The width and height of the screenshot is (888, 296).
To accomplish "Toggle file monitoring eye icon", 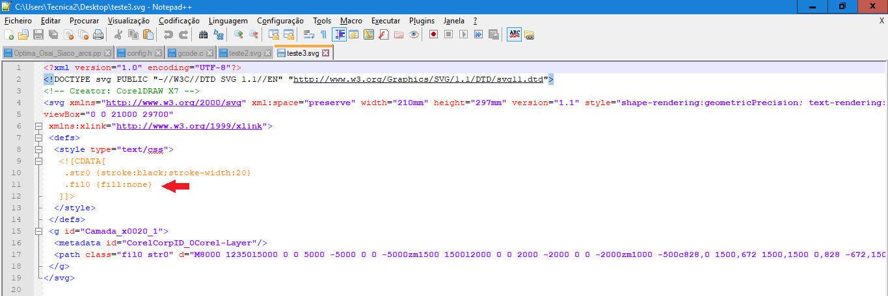I will tap(414, 34).
